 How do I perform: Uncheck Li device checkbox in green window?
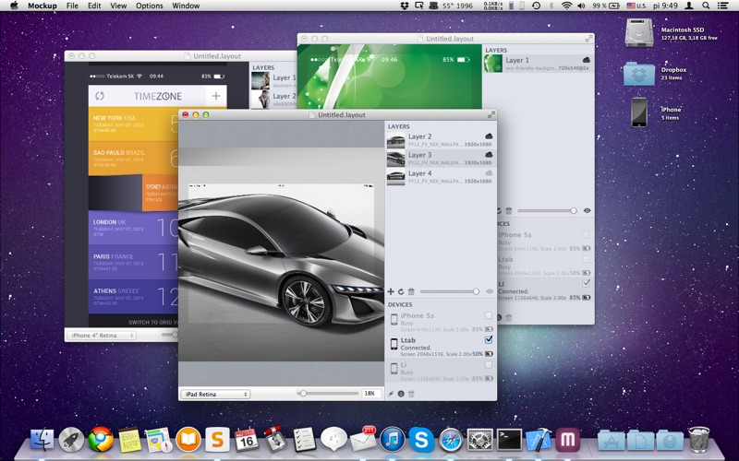pos(586,283)
